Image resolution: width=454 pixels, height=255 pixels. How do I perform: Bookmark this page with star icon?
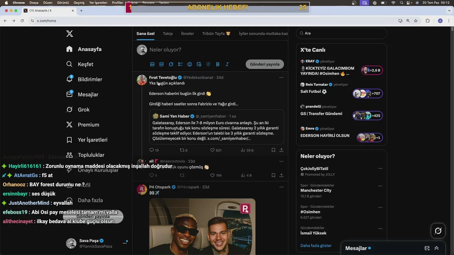pyautogui.click(x=416, y=21)
